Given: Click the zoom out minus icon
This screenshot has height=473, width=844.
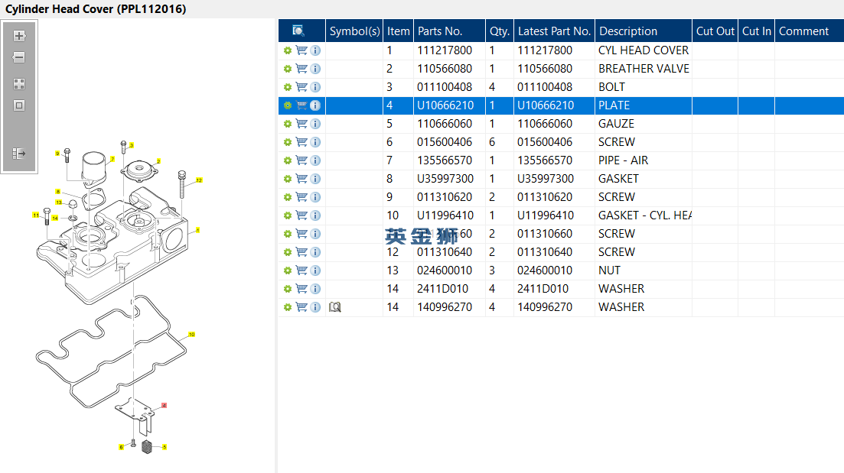Looking at the screenshot, I should pyautogui.click(x=19, y=57).
